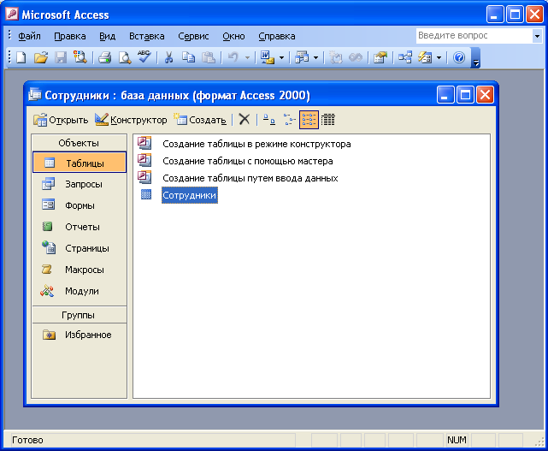This screenshot has width=548, height=451.
Task: Run the Spelling check icon
Action: [x=144, y=56]
